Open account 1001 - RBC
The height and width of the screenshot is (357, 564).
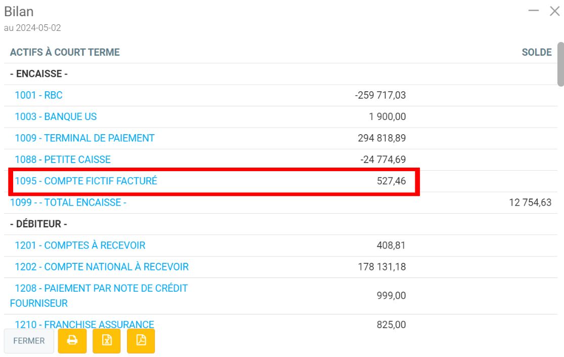click(38, 95)
